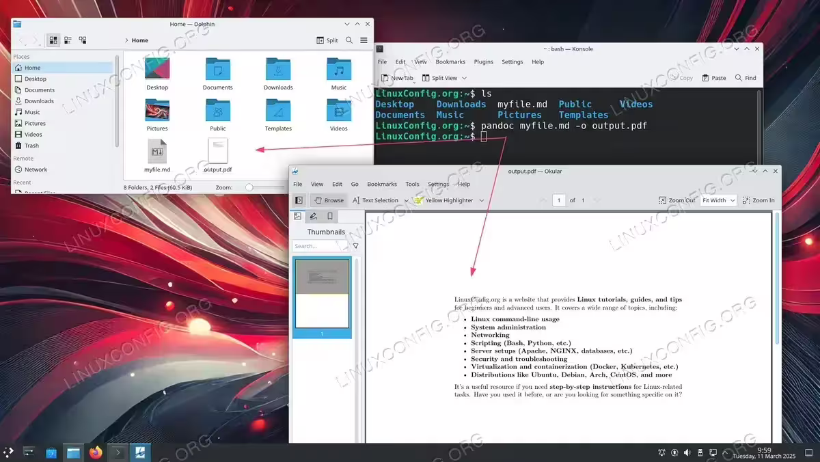Viewport: 820px width, 462px height.
Task: Open the Videos folder icon in Dolphin's file view
Action: 339,111
